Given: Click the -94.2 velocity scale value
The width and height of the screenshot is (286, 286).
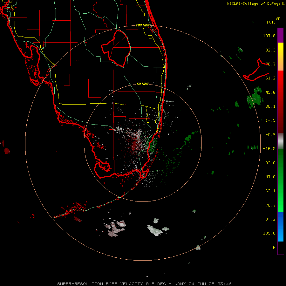Looking at the screenshot, I should point(269,219).
